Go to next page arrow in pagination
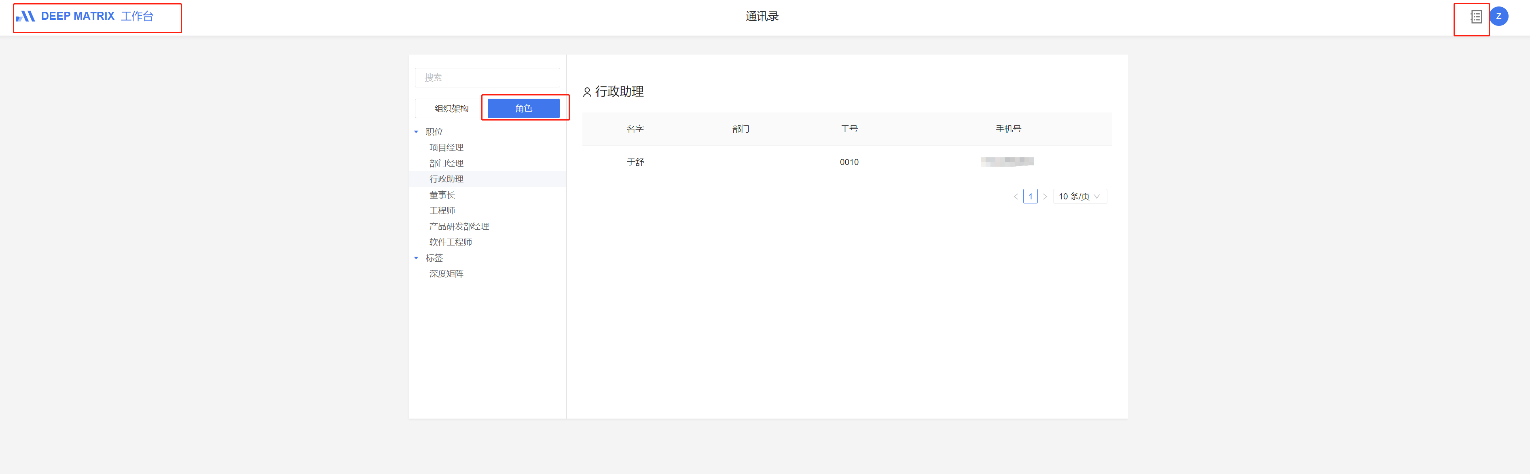The image size is (1530, 474). point(1045,197)
